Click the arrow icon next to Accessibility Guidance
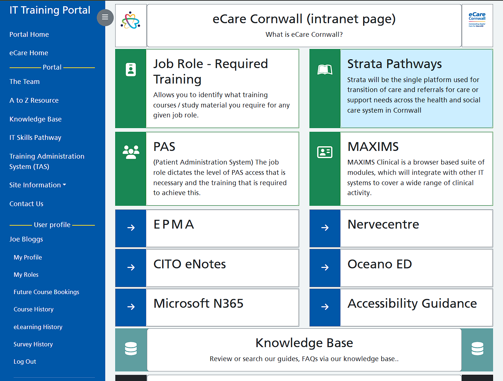The image size is (503, 381). point(325,307)
